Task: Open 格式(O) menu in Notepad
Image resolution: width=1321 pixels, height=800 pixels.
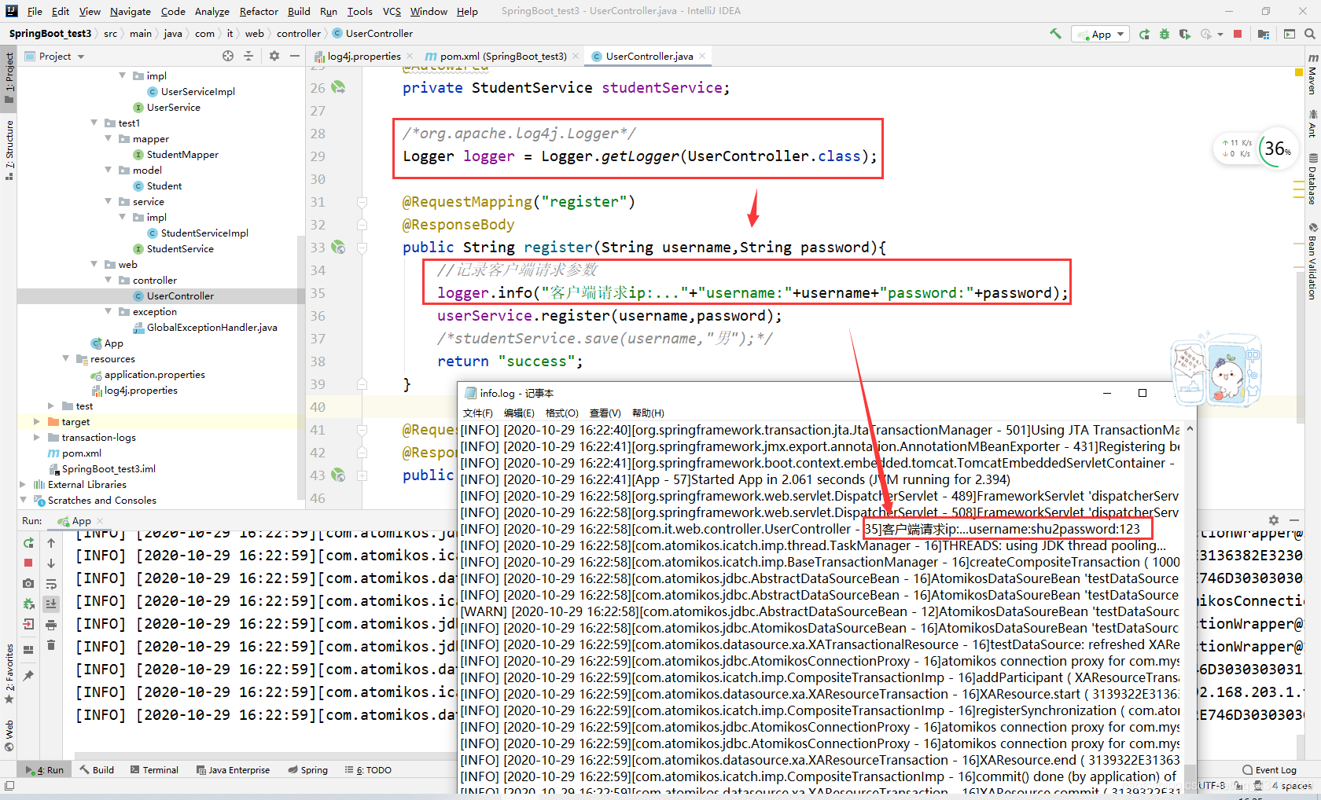Action: [x=561, y=413]
